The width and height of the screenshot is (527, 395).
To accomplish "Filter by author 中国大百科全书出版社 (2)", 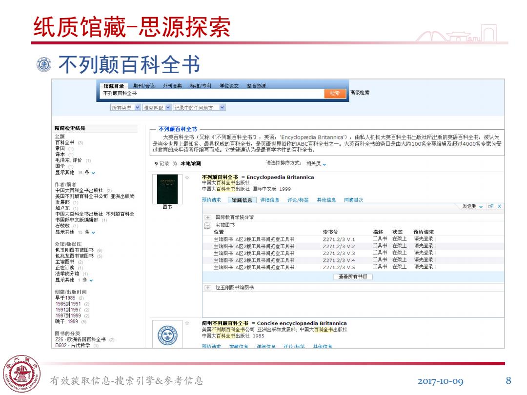I will pyautogui.click(x=83, y=191).
